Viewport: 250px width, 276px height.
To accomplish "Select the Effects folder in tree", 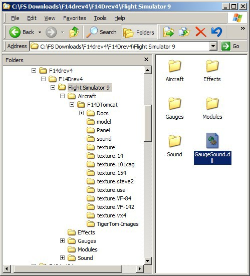I will pyautogui.click(x=81, y=232).
